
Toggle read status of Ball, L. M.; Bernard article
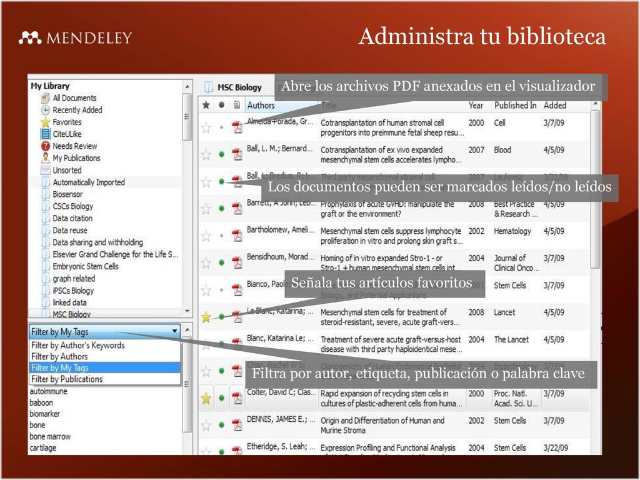pyautogui.click(x=221, y=154)
